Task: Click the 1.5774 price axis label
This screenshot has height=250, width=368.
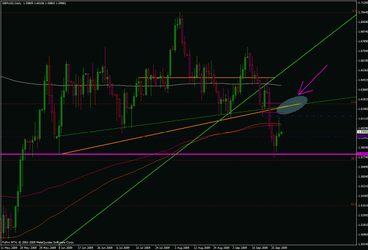Action: 363,157
